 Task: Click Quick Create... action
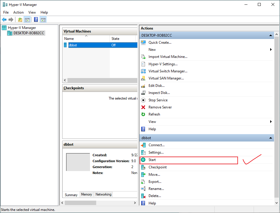160,43
